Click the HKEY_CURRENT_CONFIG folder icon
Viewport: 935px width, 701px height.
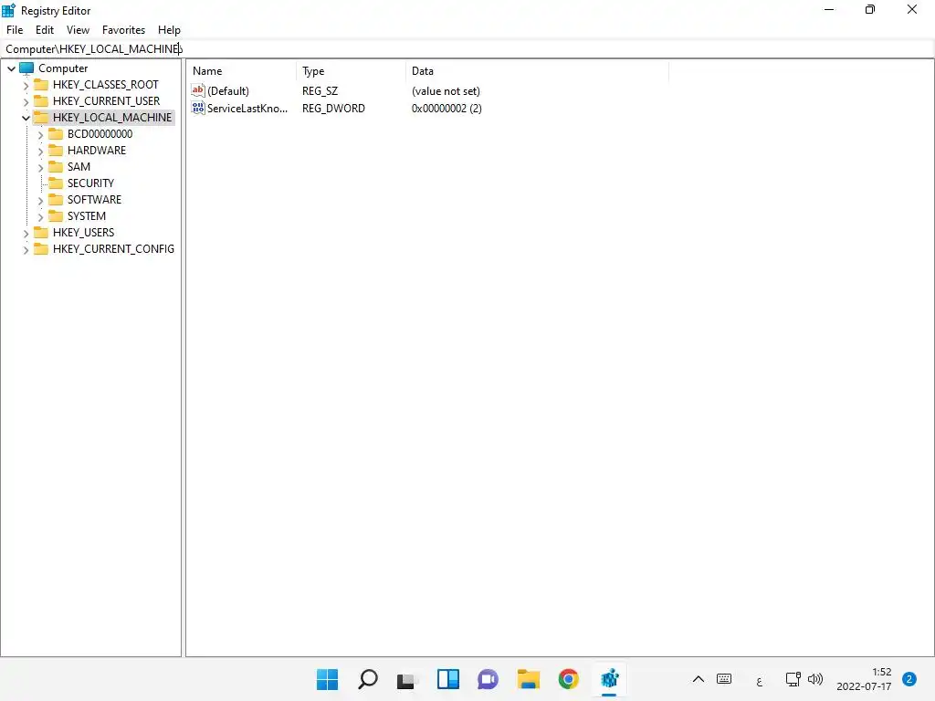[41, 248]
